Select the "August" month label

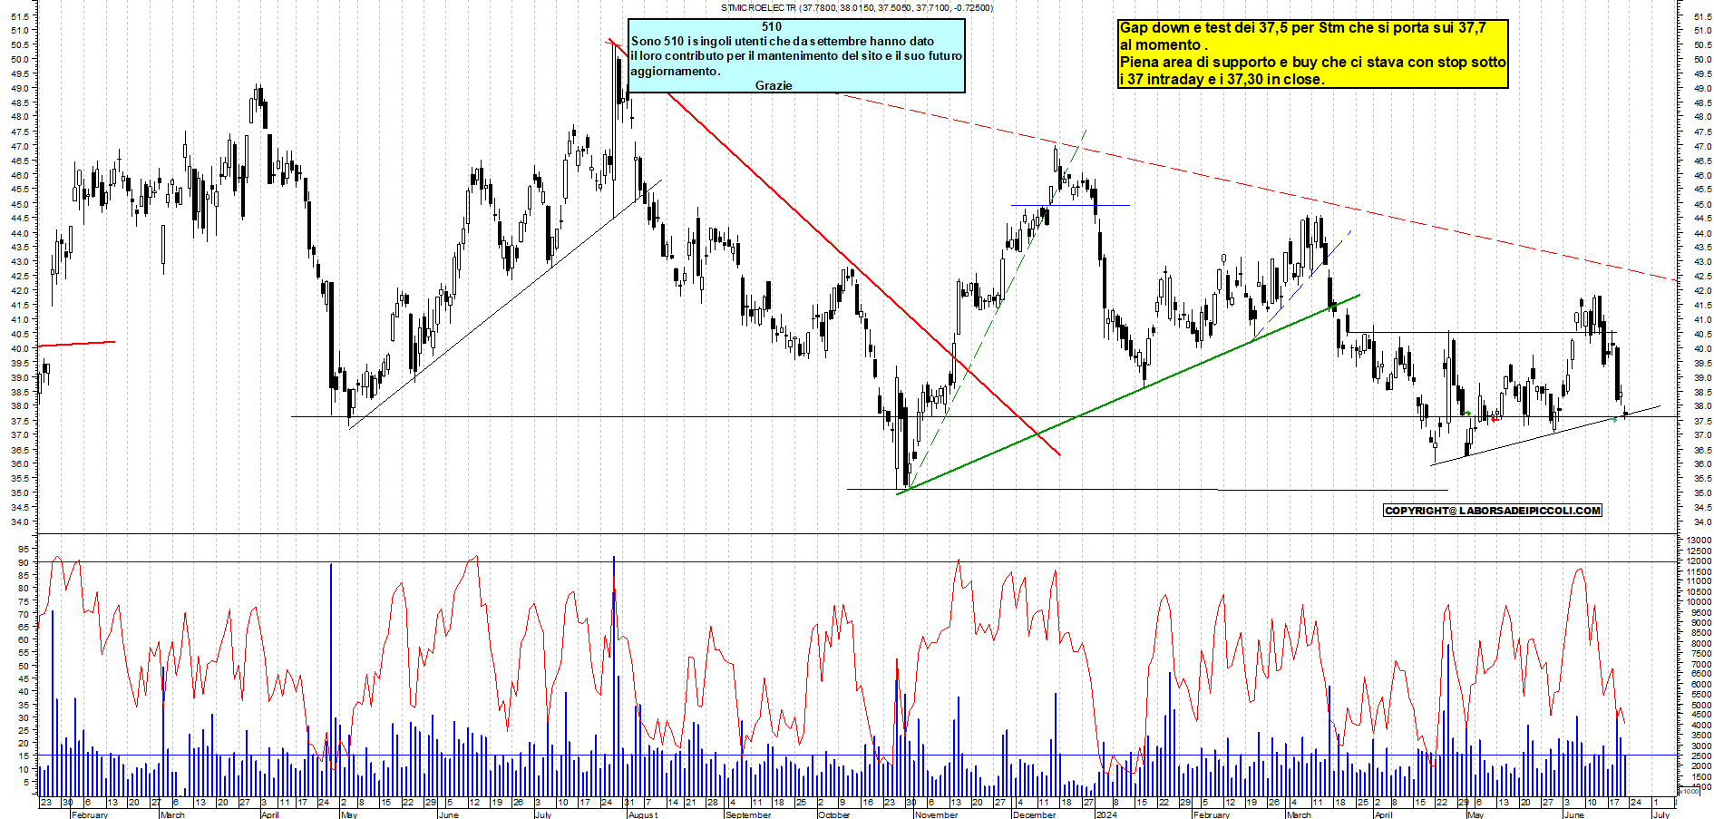pyautogui.click(x=643, y=814)
